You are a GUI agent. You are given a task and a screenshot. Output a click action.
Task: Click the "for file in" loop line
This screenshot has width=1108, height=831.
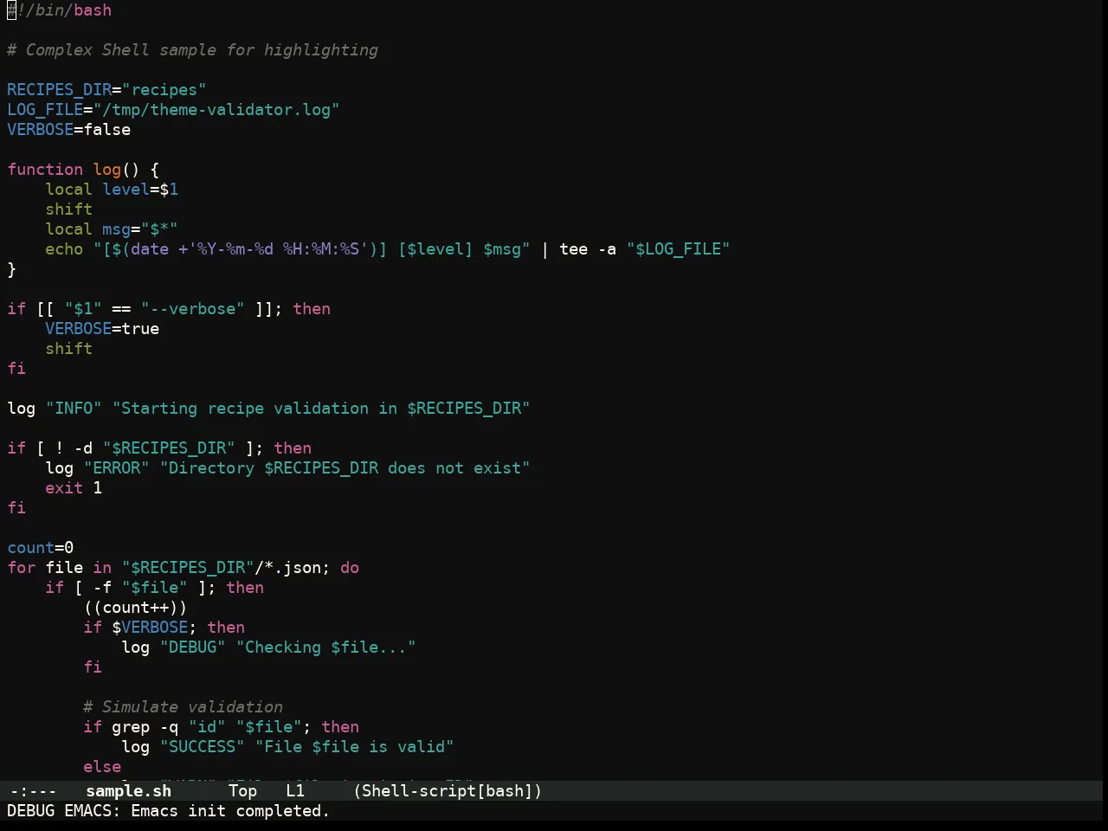pos(183,568)
